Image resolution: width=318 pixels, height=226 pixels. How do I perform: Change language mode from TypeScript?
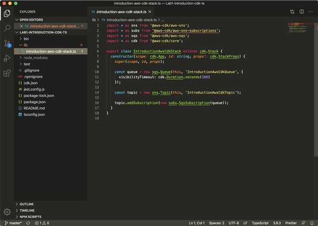coord(260,223)
